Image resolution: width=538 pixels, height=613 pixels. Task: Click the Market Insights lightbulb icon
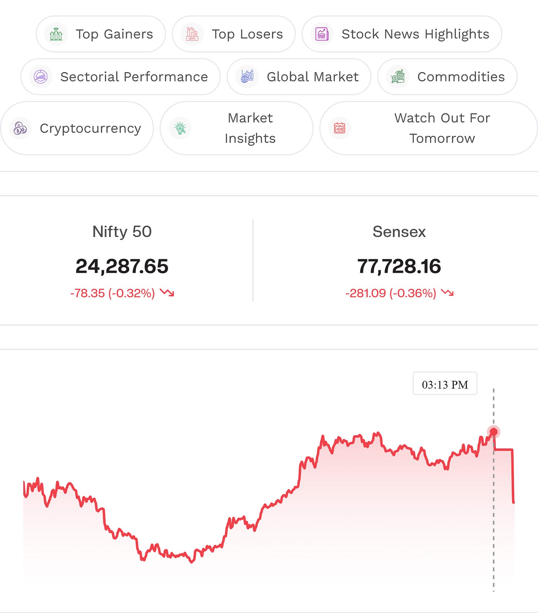(180, 128)
